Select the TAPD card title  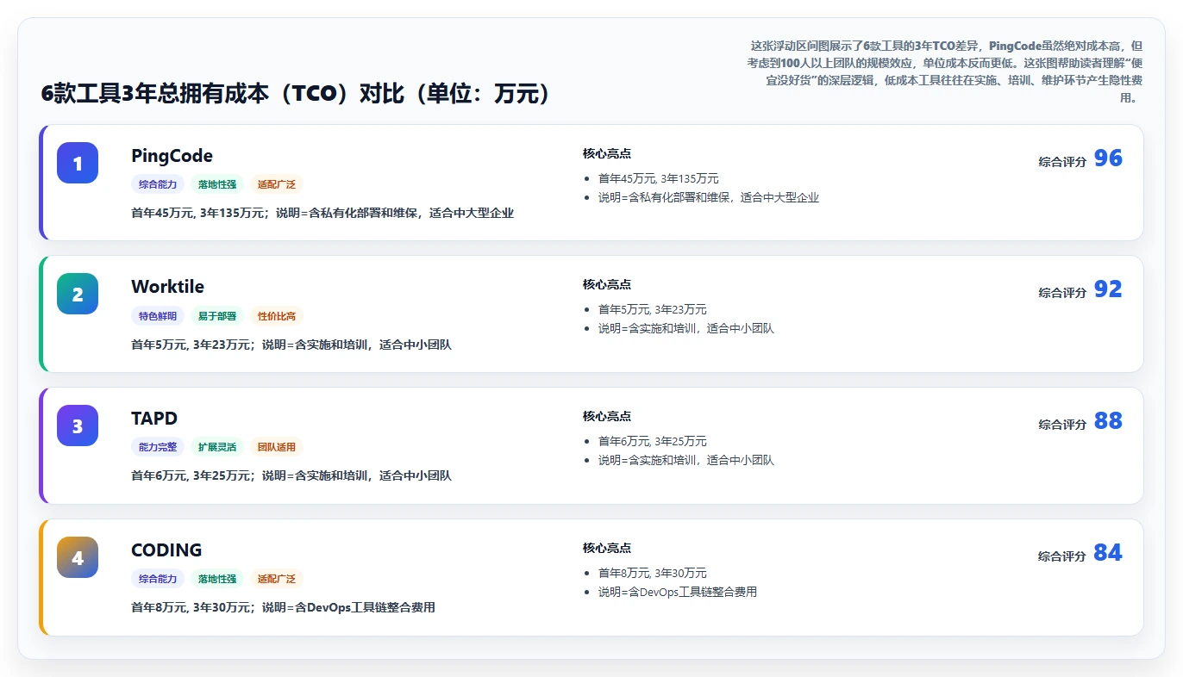coord(154,419)
